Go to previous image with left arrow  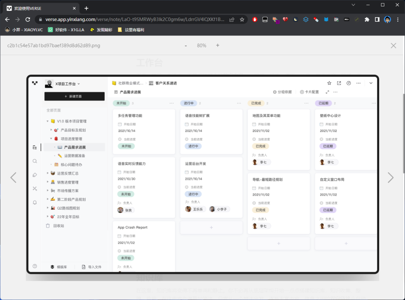[13, 177]
